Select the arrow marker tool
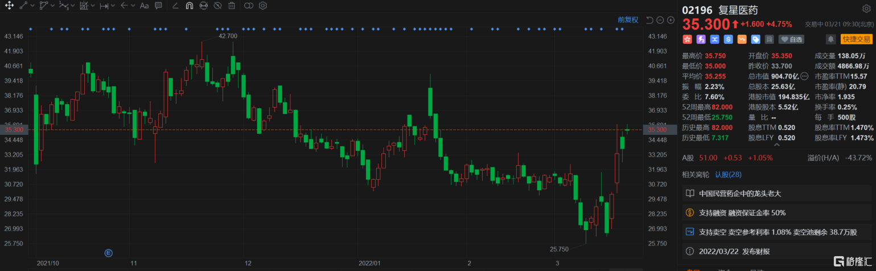Image resolution: width=876 pixels, height=271 pixels. [x=124, y=6]
